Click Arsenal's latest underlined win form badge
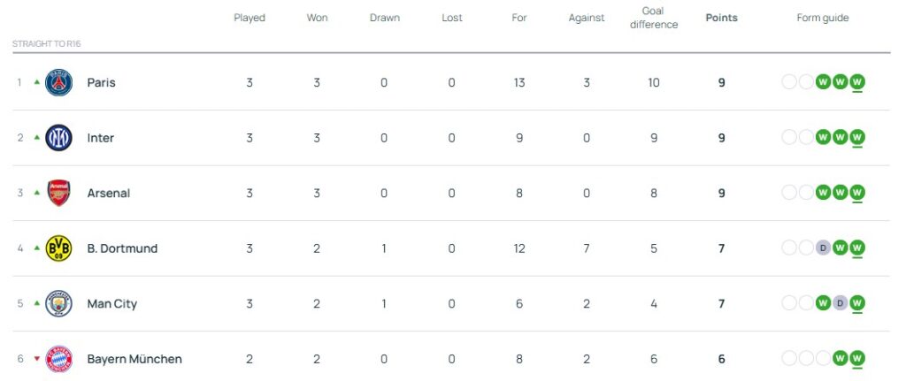 (857, 194)
